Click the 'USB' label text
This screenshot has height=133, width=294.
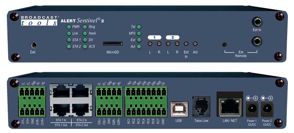[179, 121]
